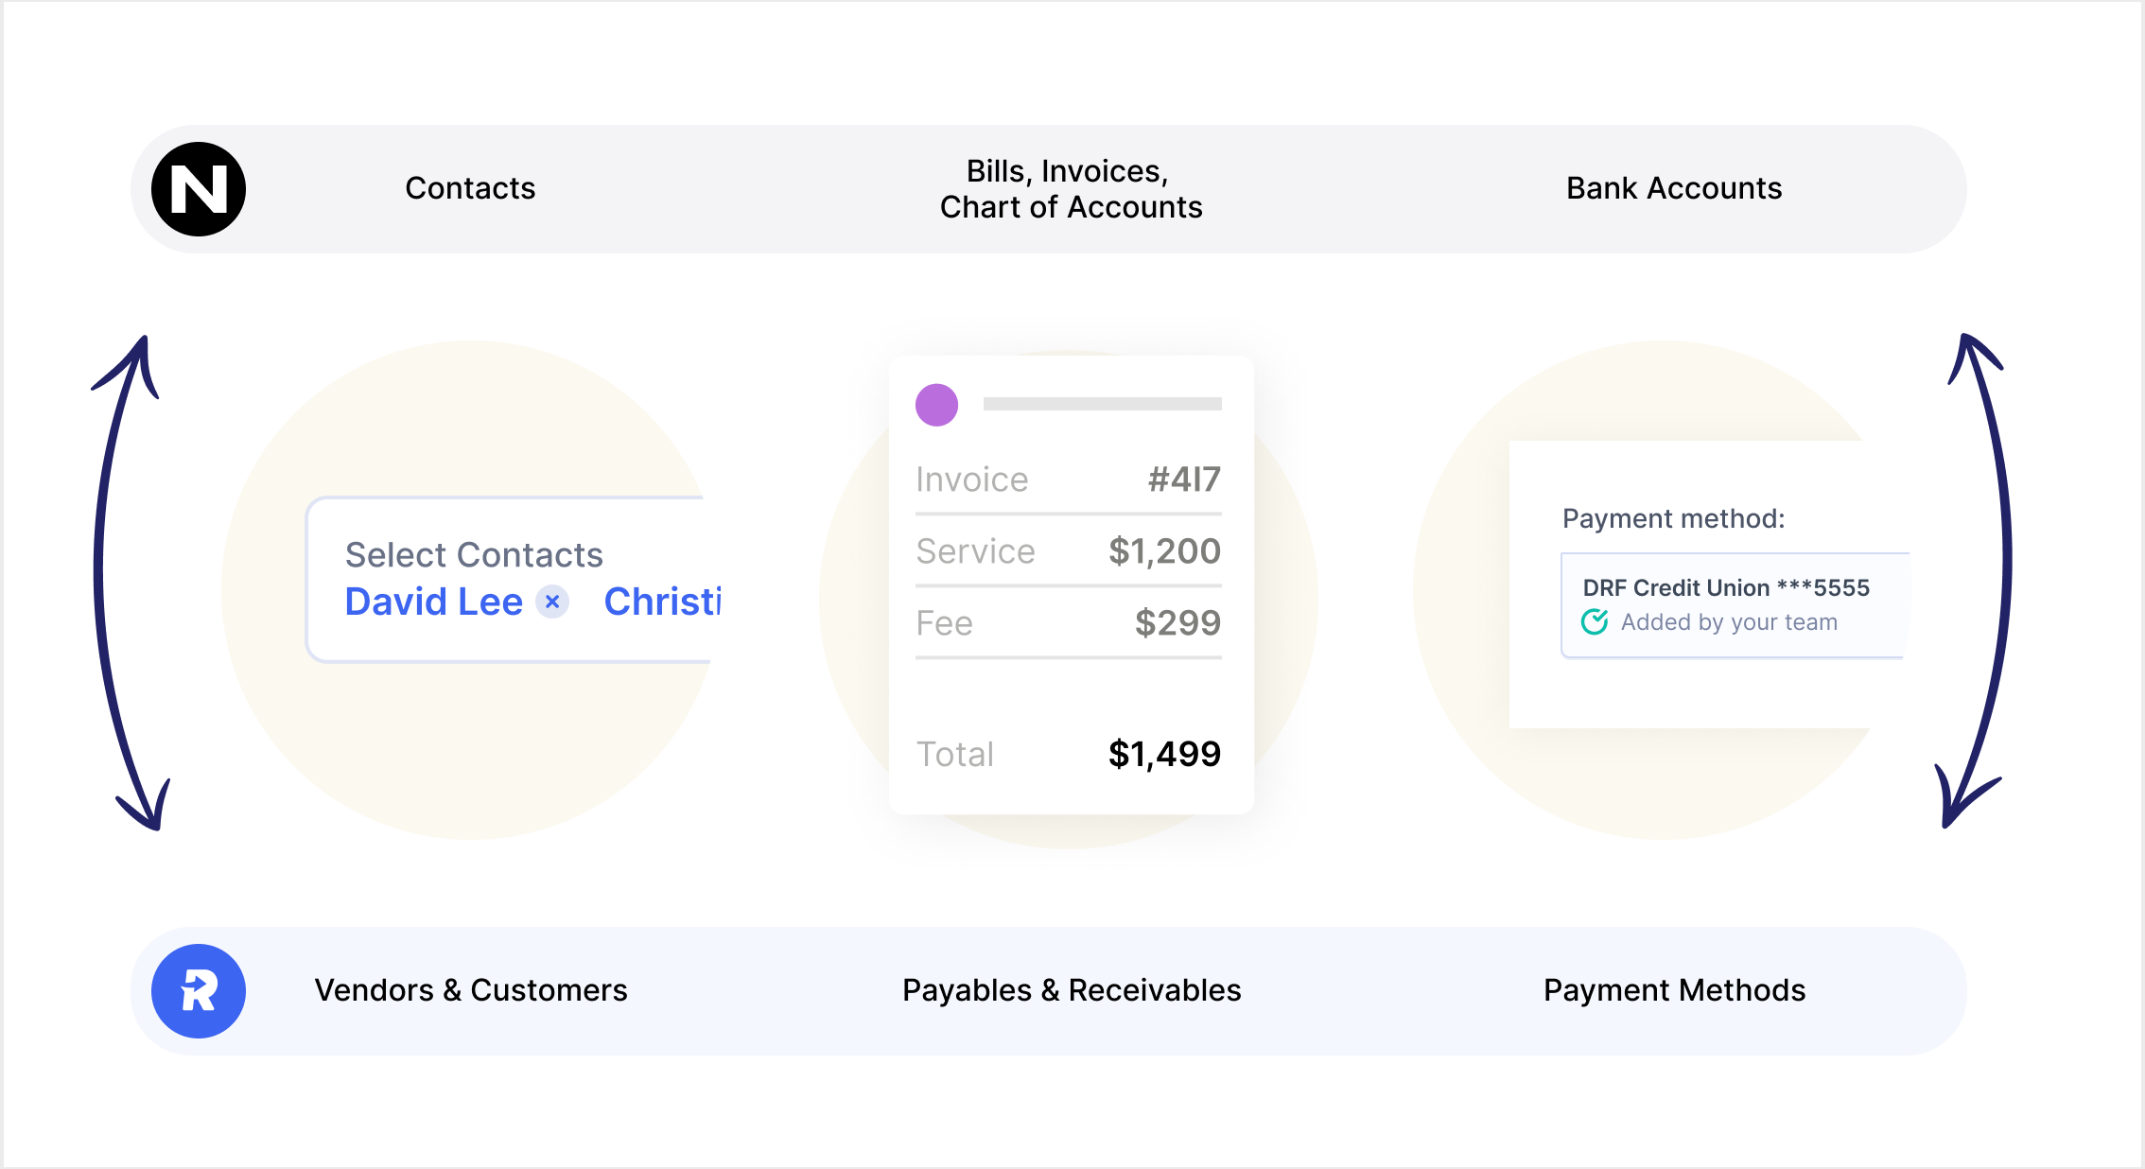Click the Total $1,499 amount
Viewport: 2145px width, 1169px height.
pos(1164,754)
